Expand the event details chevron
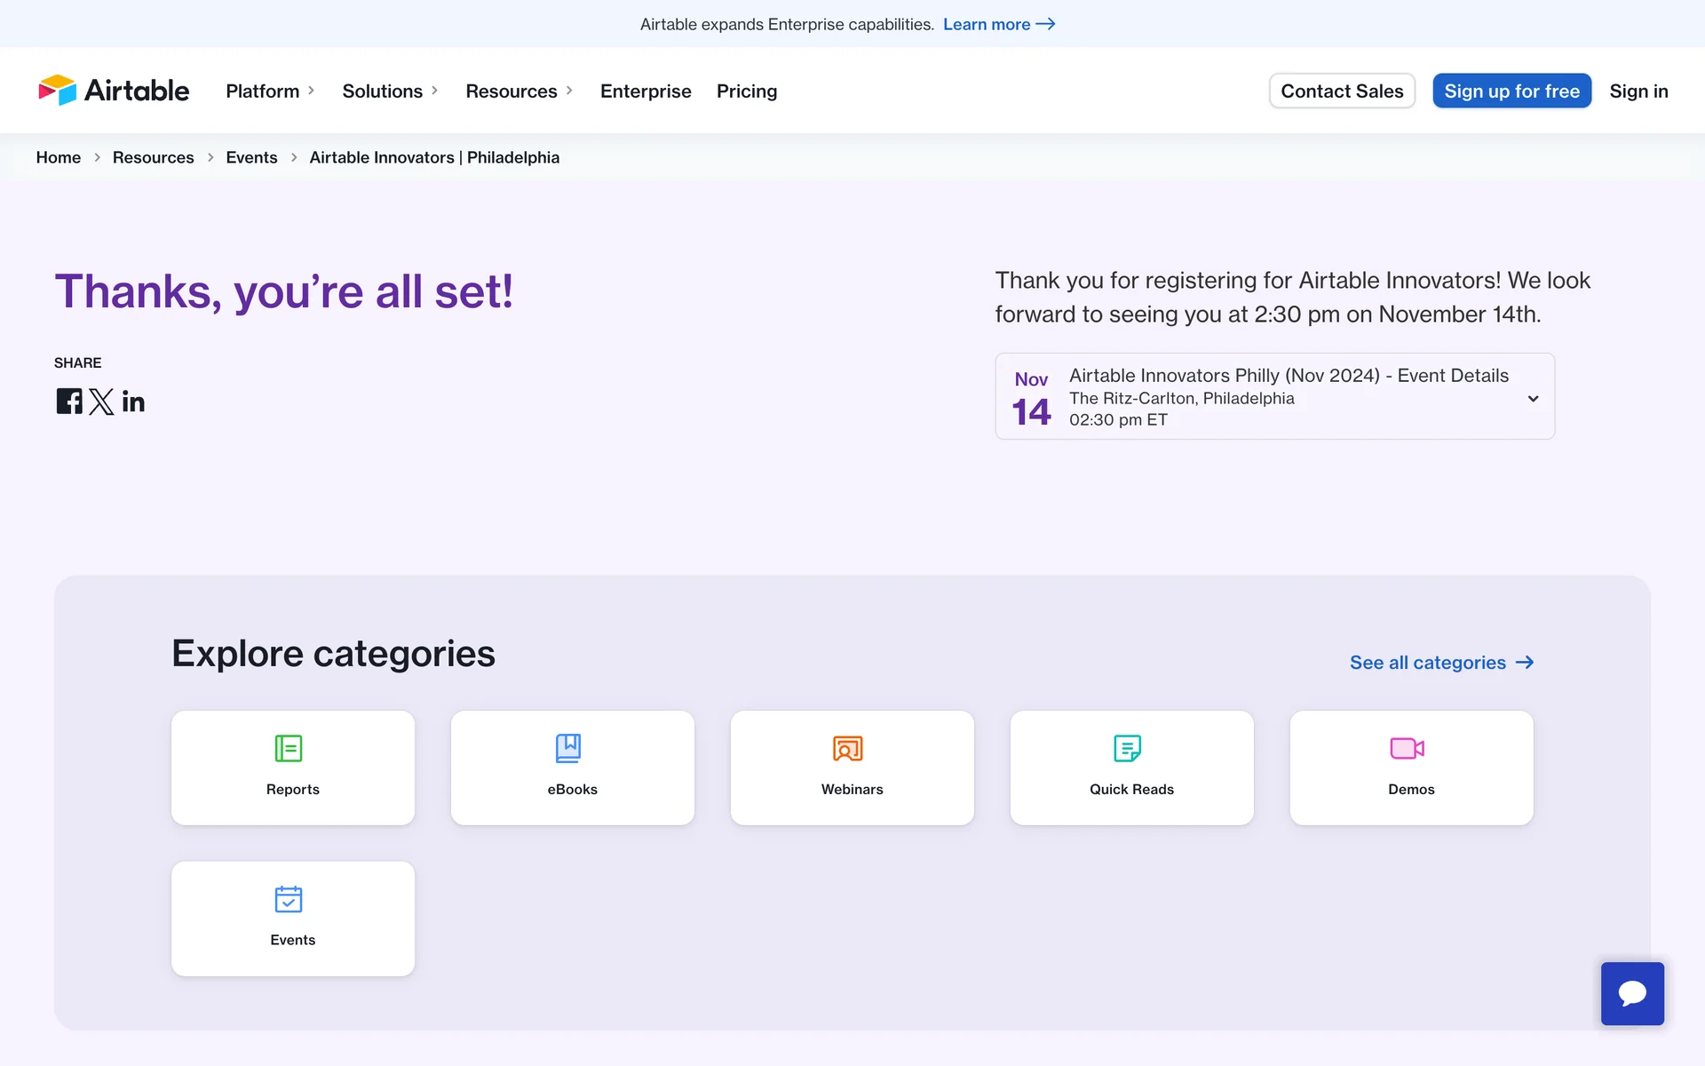1705x1066 pixels. click(1533, 399)
